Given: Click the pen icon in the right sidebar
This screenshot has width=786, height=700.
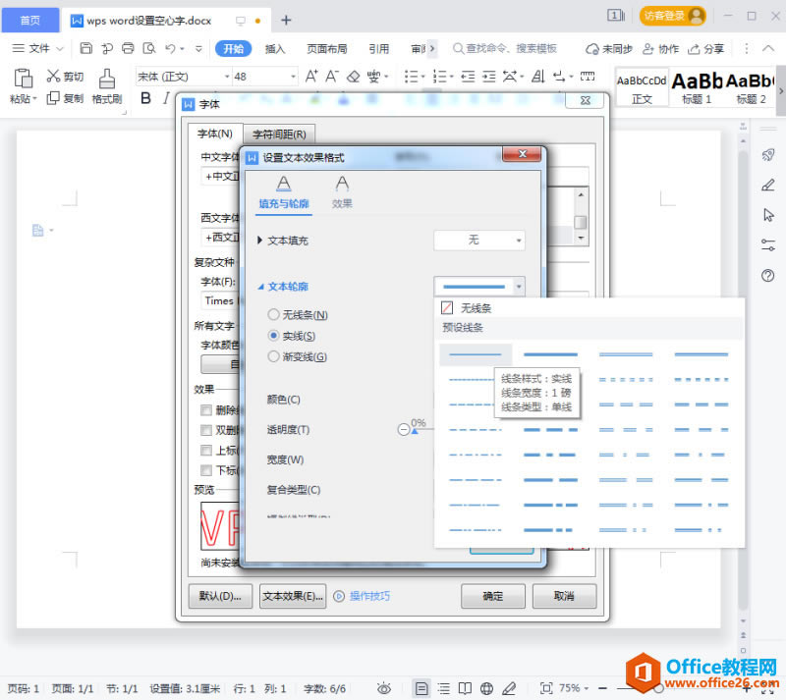Looking at the screenshot, I should point(768,186).
